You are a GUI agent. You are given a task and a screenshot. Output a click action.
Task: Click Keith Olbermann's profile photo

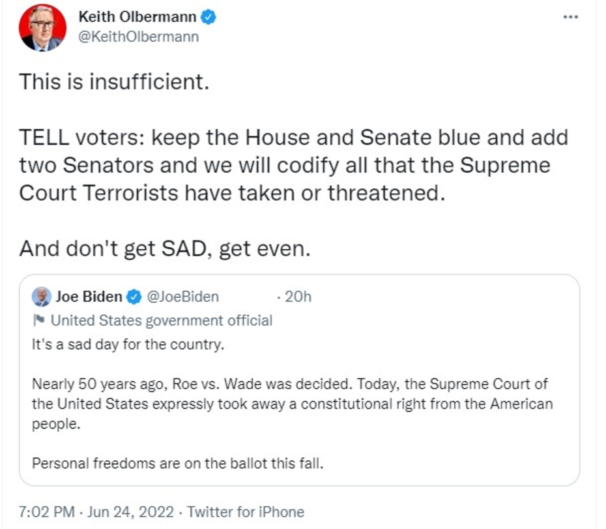point(42,27)
